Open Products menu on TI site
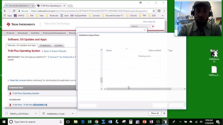 tap(10, 33)
